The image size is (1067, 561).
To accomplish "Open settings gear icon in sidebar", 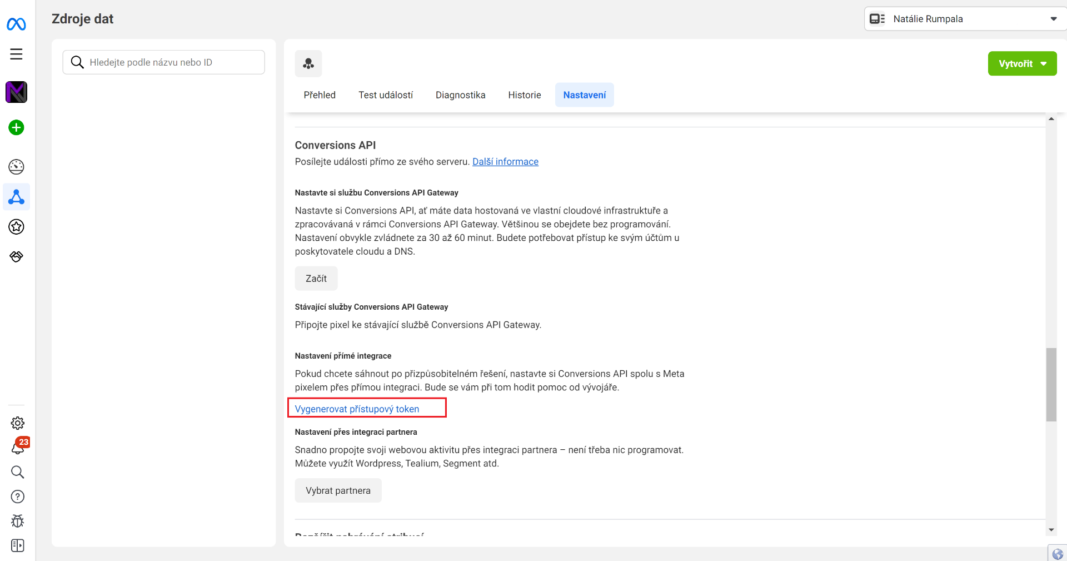I will 17,423.
